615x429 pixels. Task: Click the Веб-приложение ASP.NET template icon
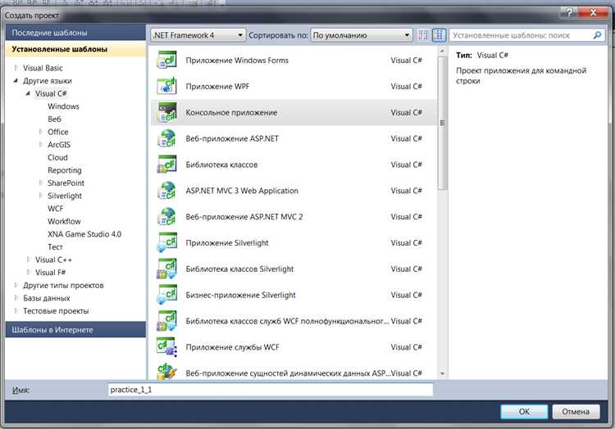(x=166, y=138)
